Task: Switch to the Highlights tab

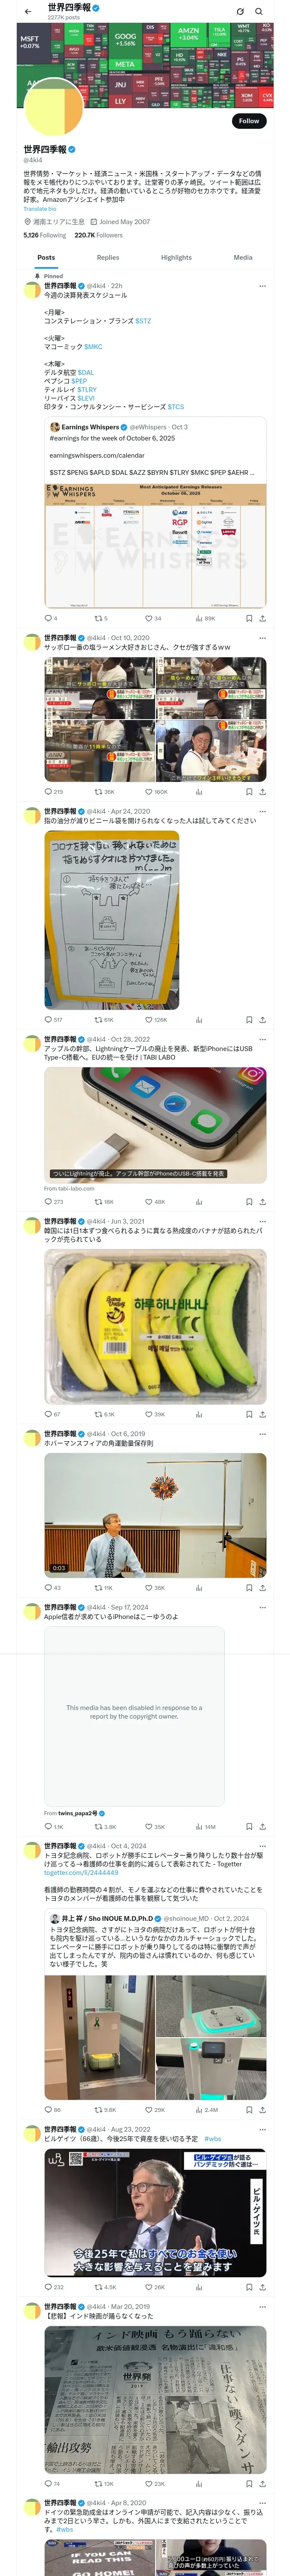Action: coord(176,257)
